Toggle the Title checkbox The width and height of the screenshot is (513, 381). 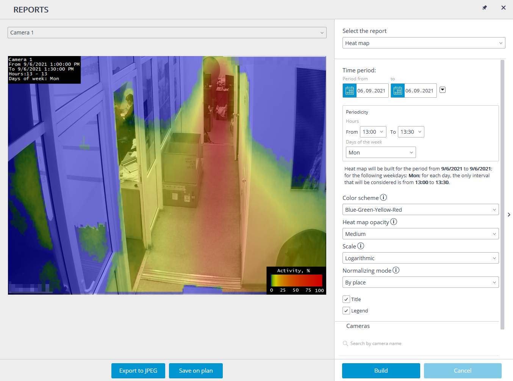[346, 299]
